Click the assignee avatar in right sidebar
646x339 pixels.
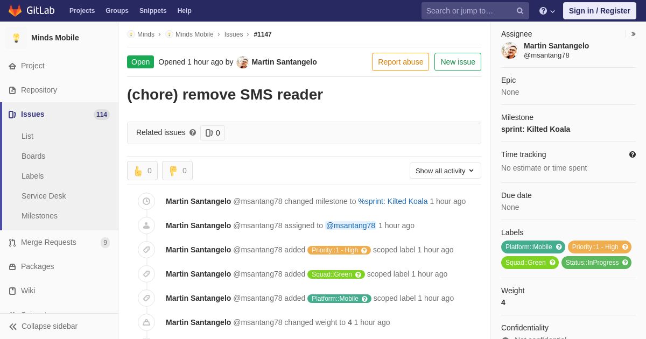(x=510, y=51)
